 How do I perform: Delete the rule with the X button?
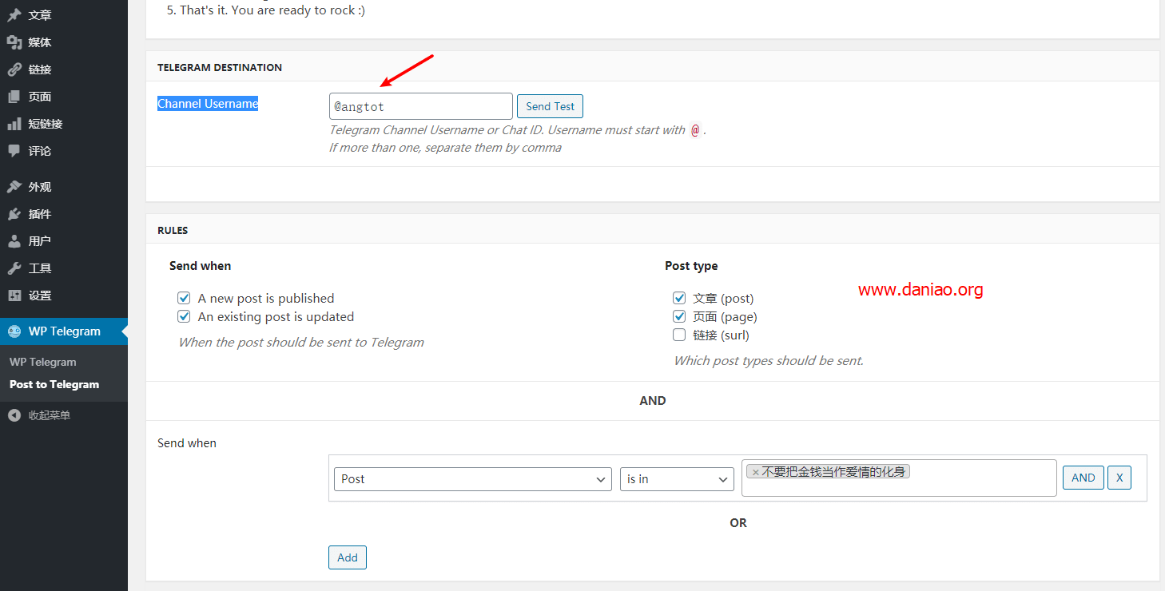(x=1119, y=478)
